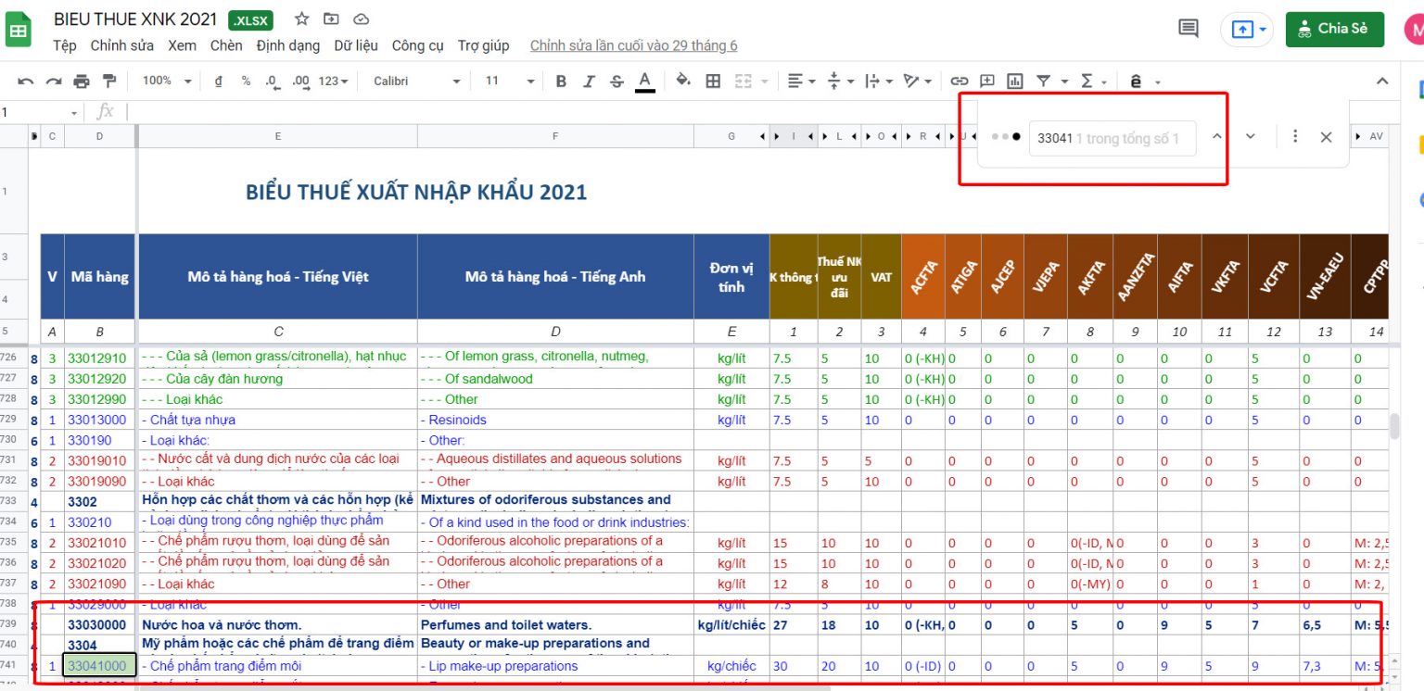Screen dimensions: 1424x691
Task: Open the 'Chỉnh sửa lần cuối' history link
Action: click(633, 45)
